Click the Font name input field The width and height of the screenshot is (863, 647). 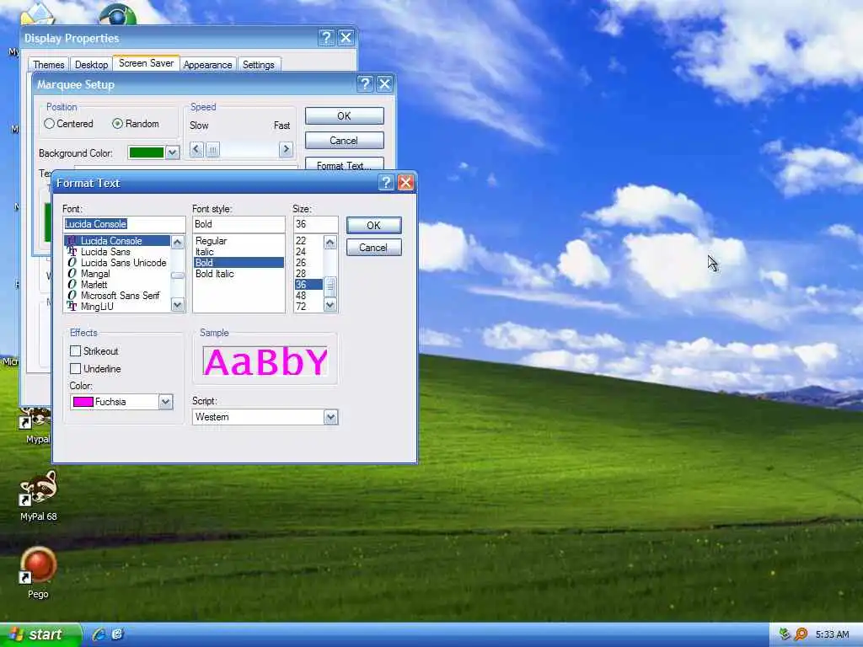click(x=125, y=224)
